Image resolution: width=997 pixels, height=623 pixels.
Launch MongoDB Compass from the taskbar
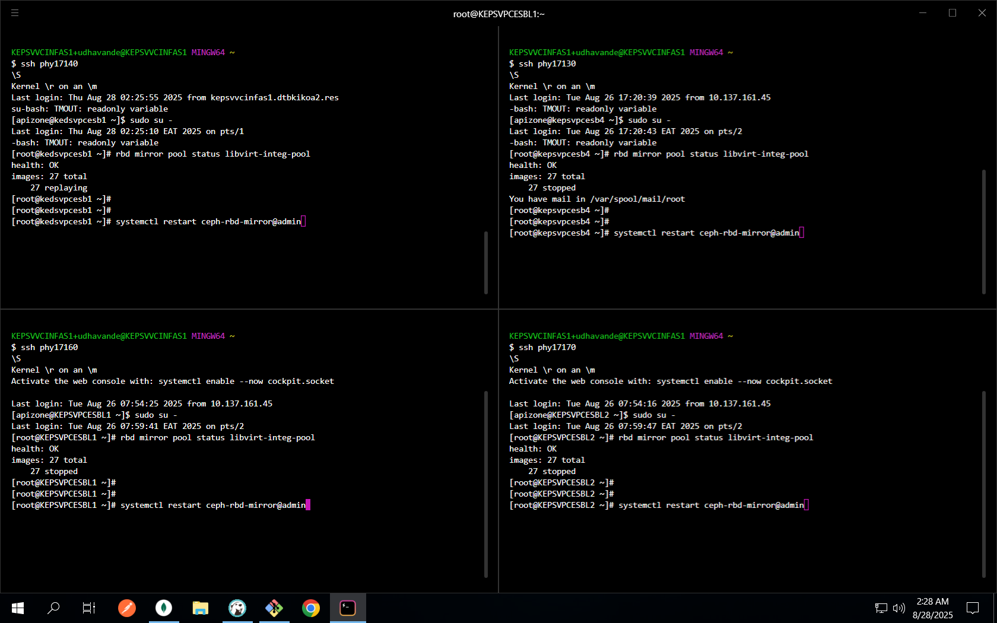click(x=163, y=608)
